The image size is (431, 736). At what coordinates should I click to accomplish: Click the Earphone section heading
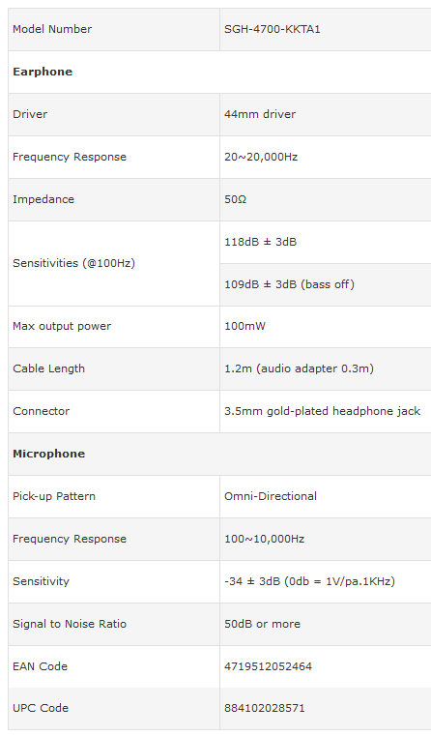(x=43, y=72)
